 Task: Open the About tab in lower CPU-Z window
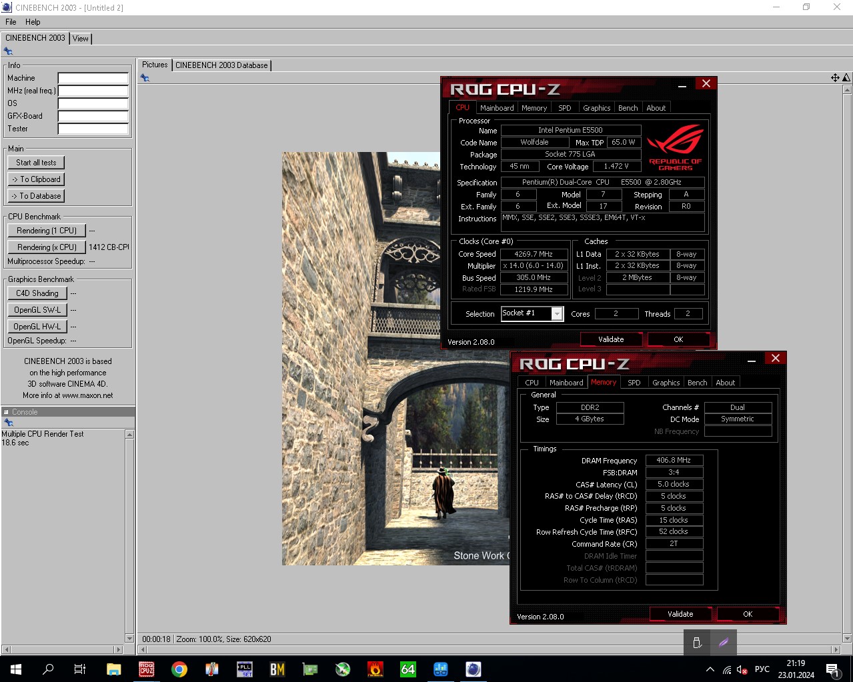pyautogui.click(x=726, y=383)
